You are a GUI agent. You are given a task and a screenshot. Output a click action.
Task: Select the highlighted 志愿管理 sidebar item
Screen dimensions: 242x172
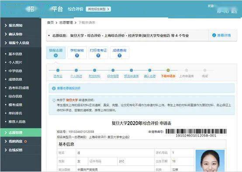point(21,133)
